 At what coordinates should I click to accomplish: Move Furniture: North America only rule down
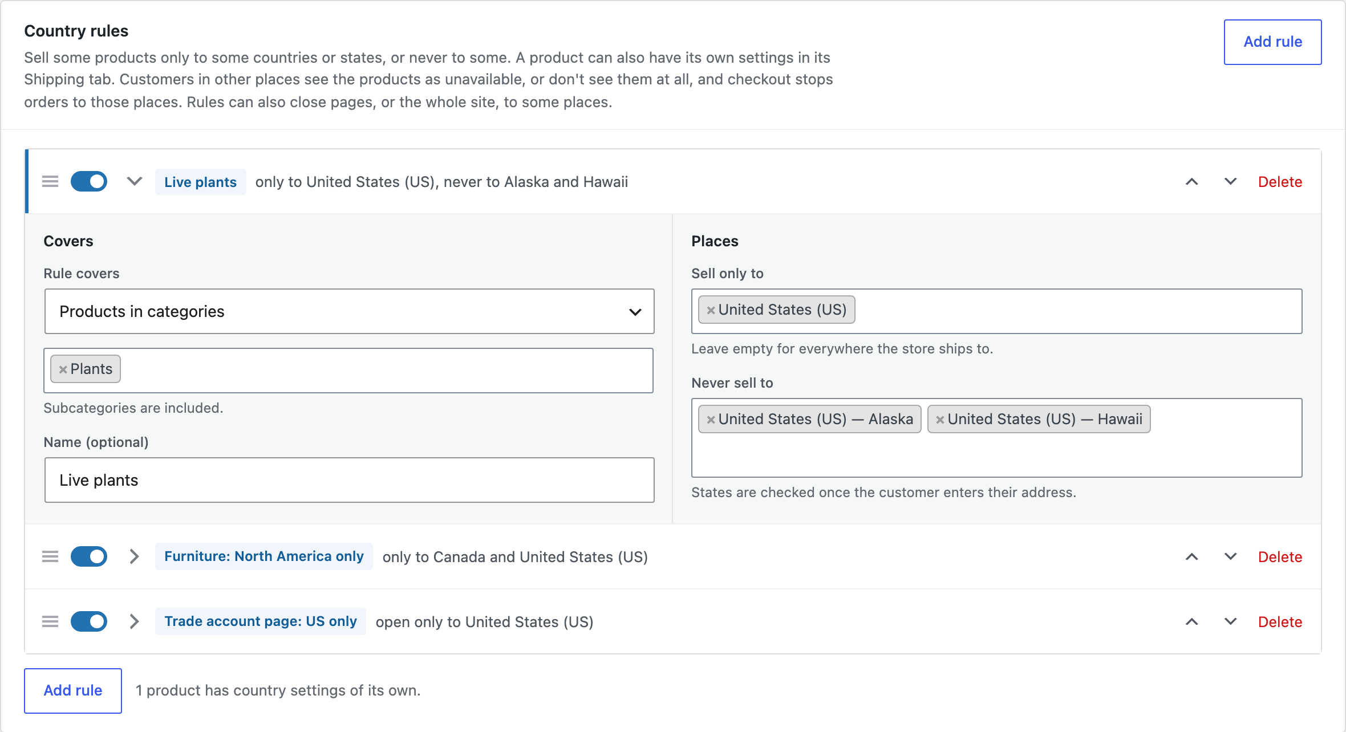tap(1230, 556)
